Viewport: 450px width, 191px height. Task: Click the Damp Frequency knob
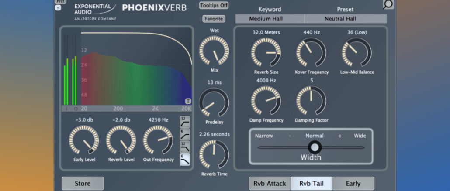point(266,100)
